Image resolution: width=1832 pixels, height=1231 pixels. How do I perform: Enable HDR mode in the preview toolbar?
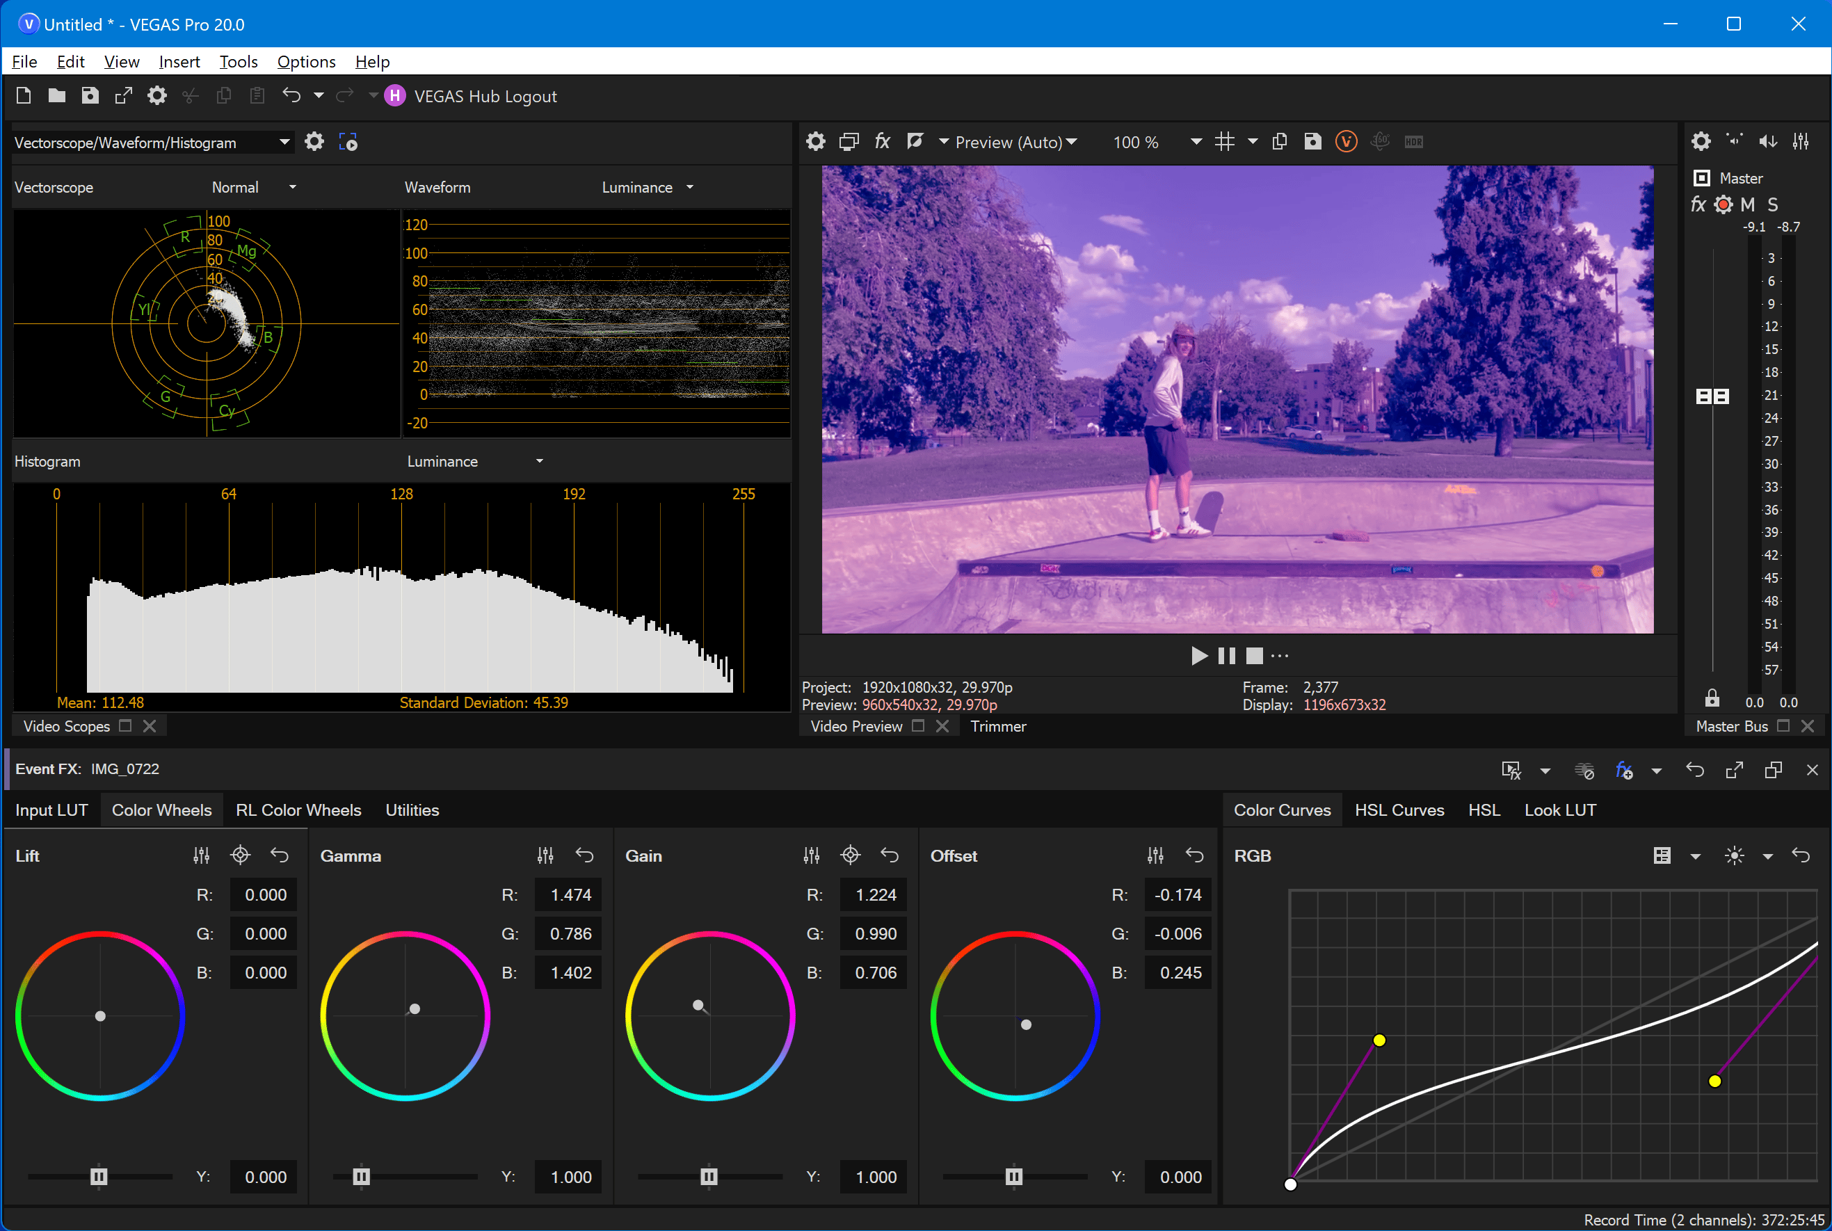(x=1413, y=141)
